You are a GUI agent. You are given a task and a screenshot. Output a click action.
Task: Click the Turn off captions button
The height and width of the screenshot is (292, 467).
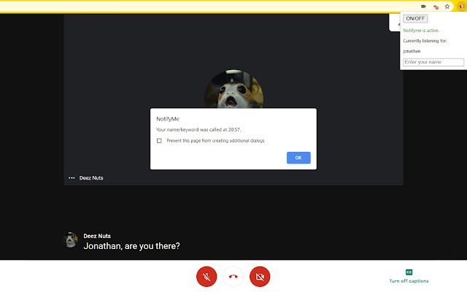point(409,276)
